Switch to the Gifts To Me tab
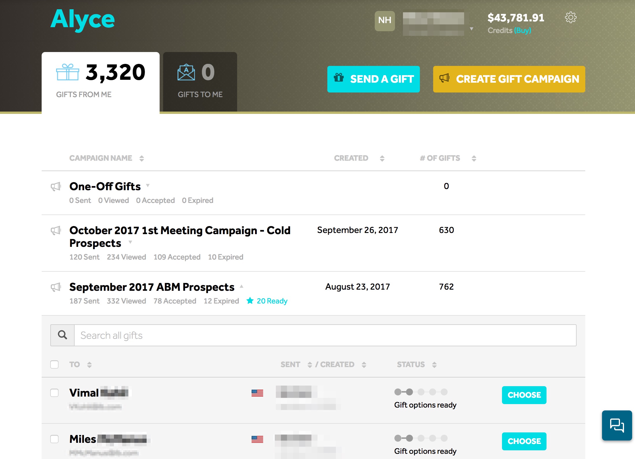 pyautogui.click(x=200, y=82)
